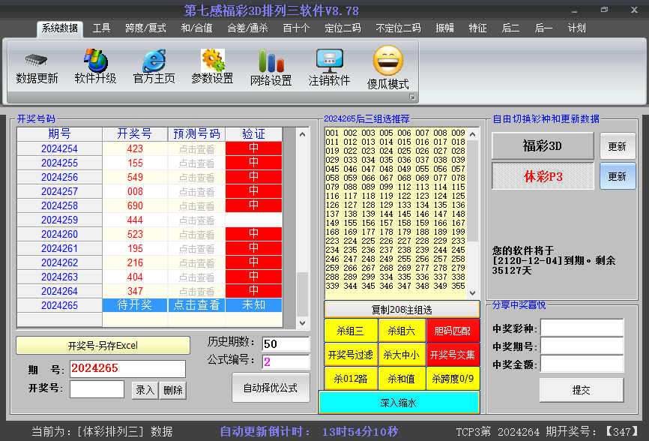Viewport: 649px width, 441px height.
Task: Open the 定位二码 tab
Action: tap(342, 28)
